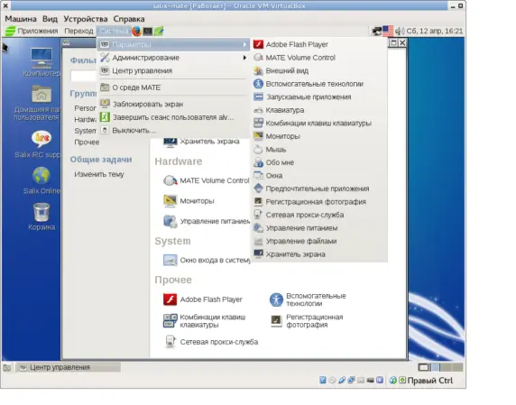The image size is (516, 405).
Task: Open the Переход panel menu
Action: tap(78, 31)
